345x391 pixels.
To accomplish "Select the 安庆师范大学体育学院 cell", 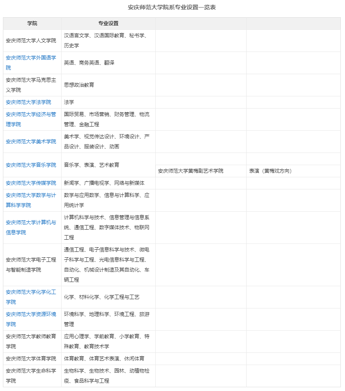I will tap(32, 359).
